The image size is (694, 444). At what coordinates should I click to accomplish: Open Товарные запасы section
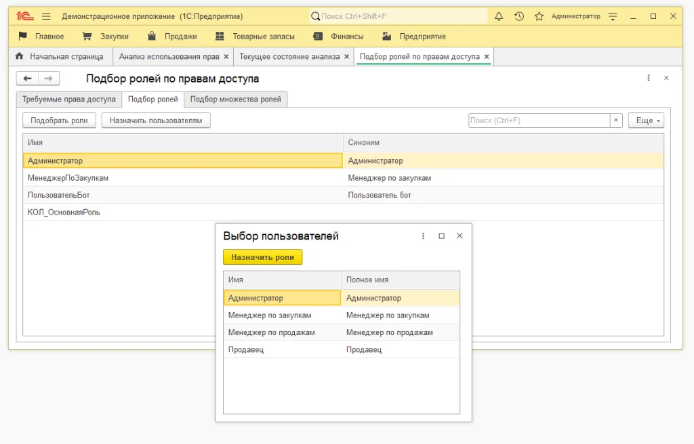point(255,37)
